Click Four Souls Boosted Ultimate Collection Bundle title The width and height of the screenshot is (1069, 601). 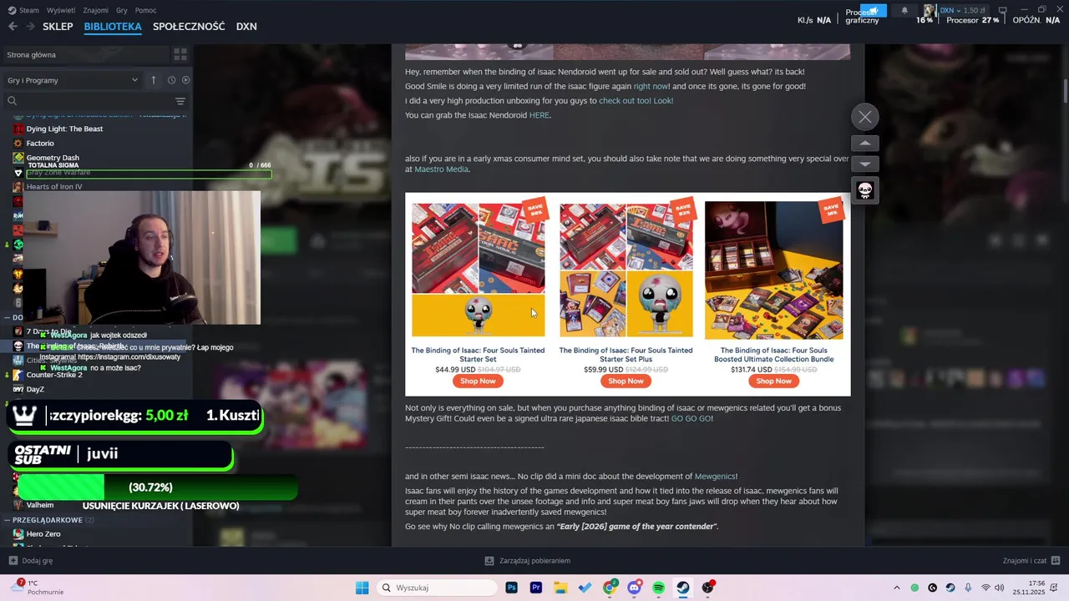click(x=773, y=355)
